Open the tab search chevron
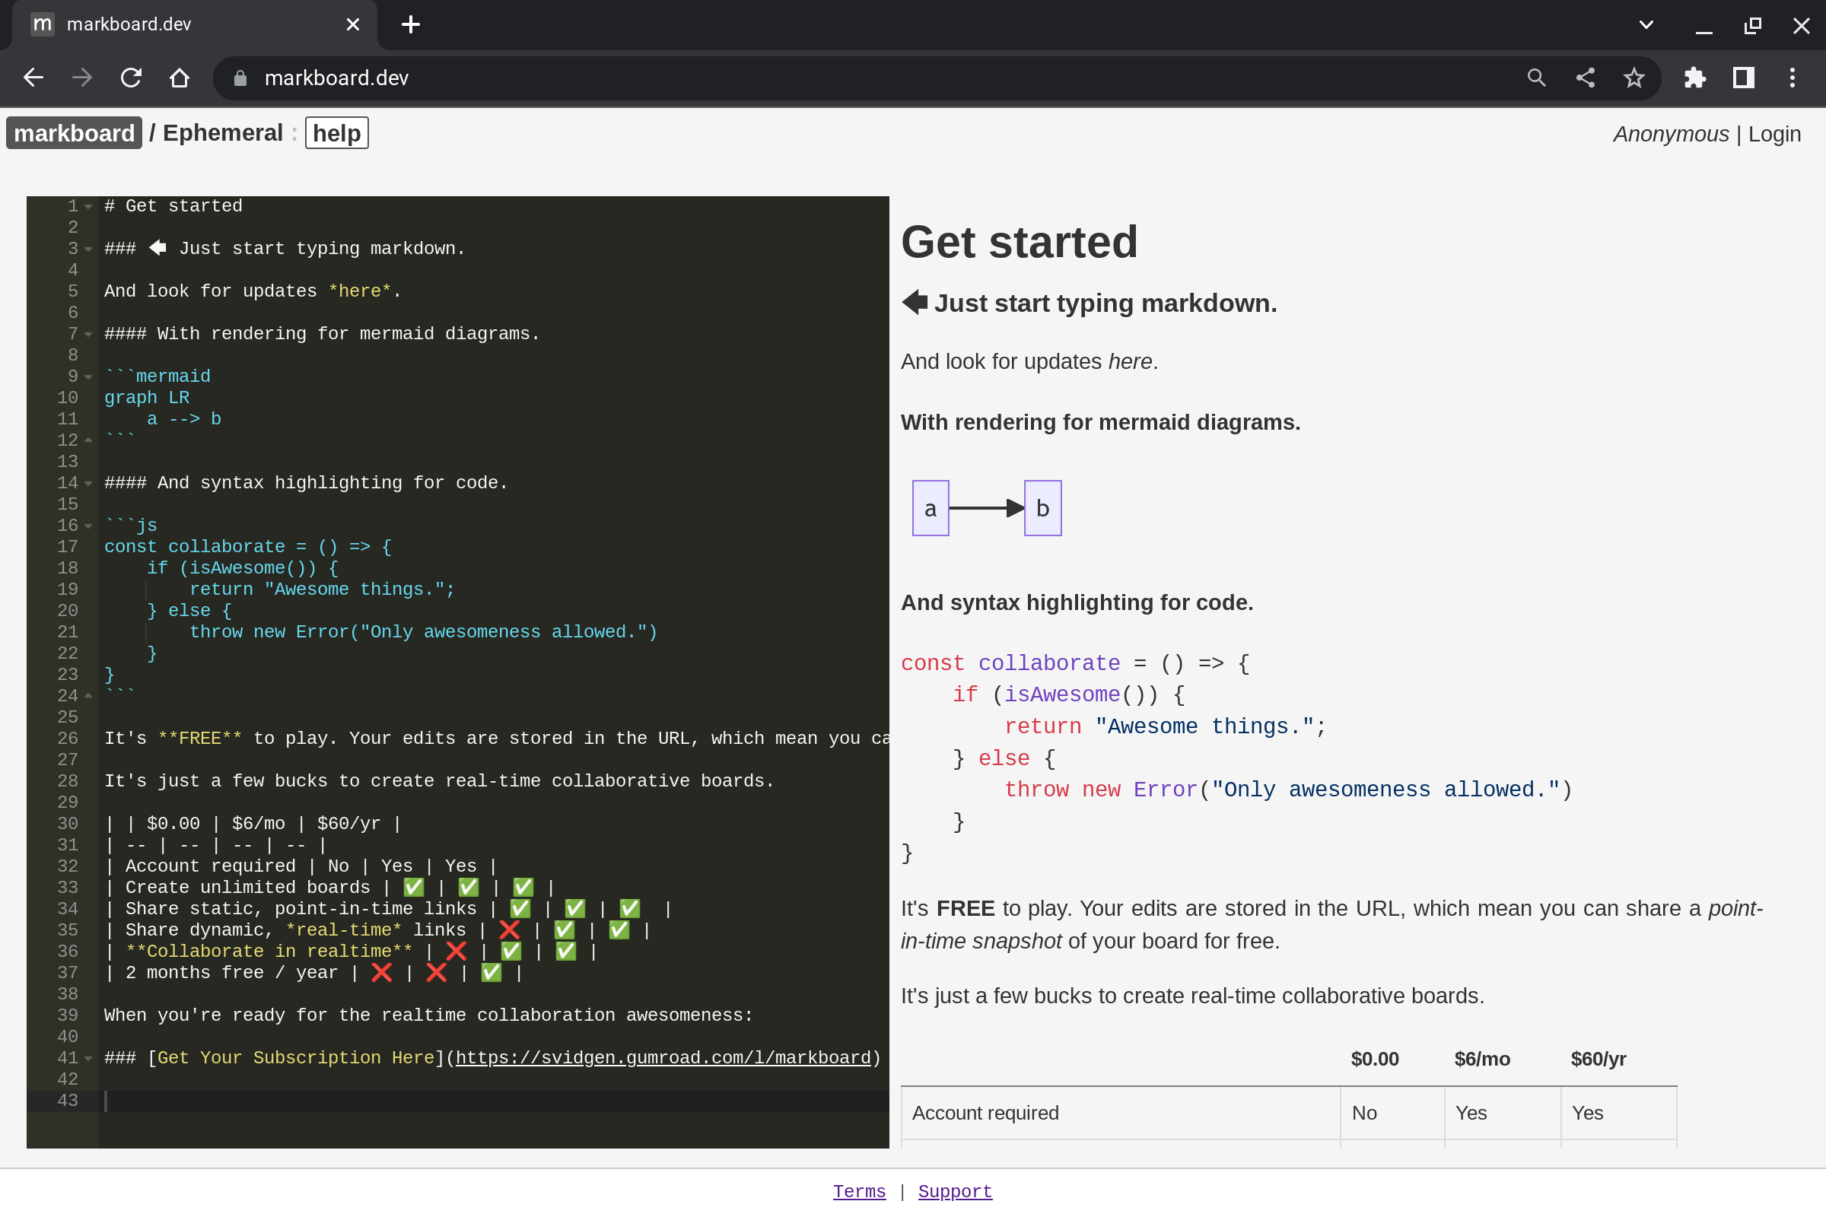The width and height of the screenshot is (1826, 1217). pyautogui.click(x=1646, y=25)
